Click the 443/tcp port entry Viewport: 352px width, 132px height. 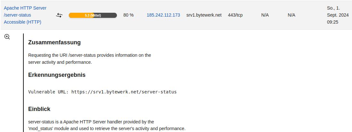[235, 15]
